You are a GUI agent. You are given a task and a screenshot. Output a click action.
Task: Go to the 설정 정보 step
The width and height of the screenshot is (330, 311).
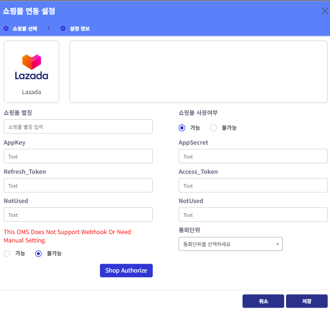(80, 28)
